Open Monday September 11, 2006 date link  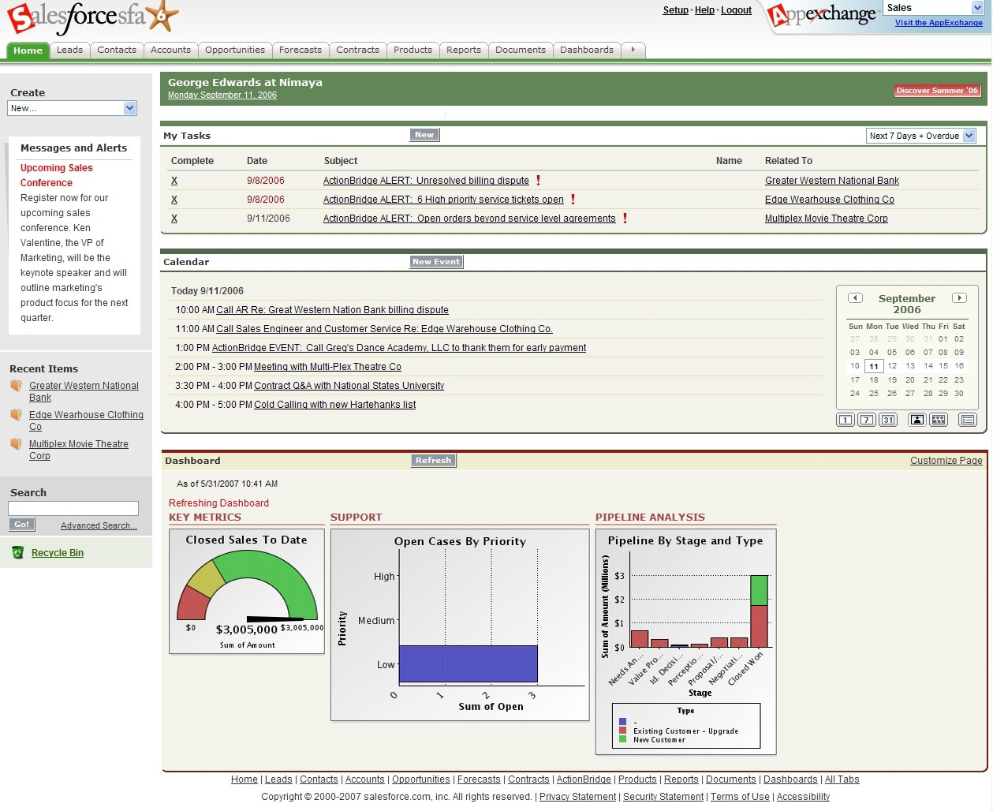point(222,95)
